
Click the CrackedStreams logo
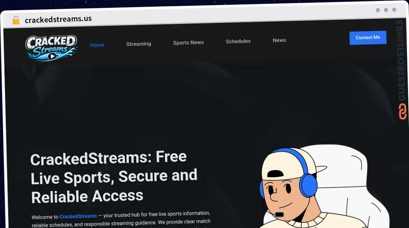[51, 48]
